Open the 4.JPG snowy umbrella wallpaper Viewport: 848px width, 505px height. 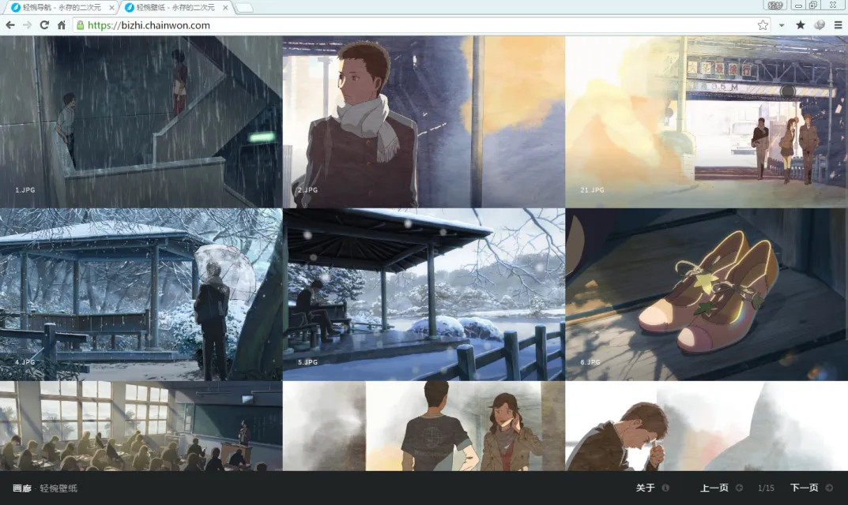tap(141, 294)
